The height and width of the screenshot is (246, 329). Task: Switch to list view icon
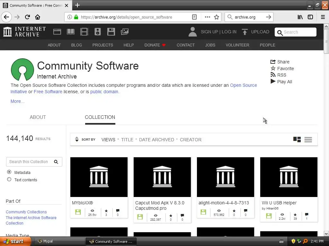click(308, 139)
